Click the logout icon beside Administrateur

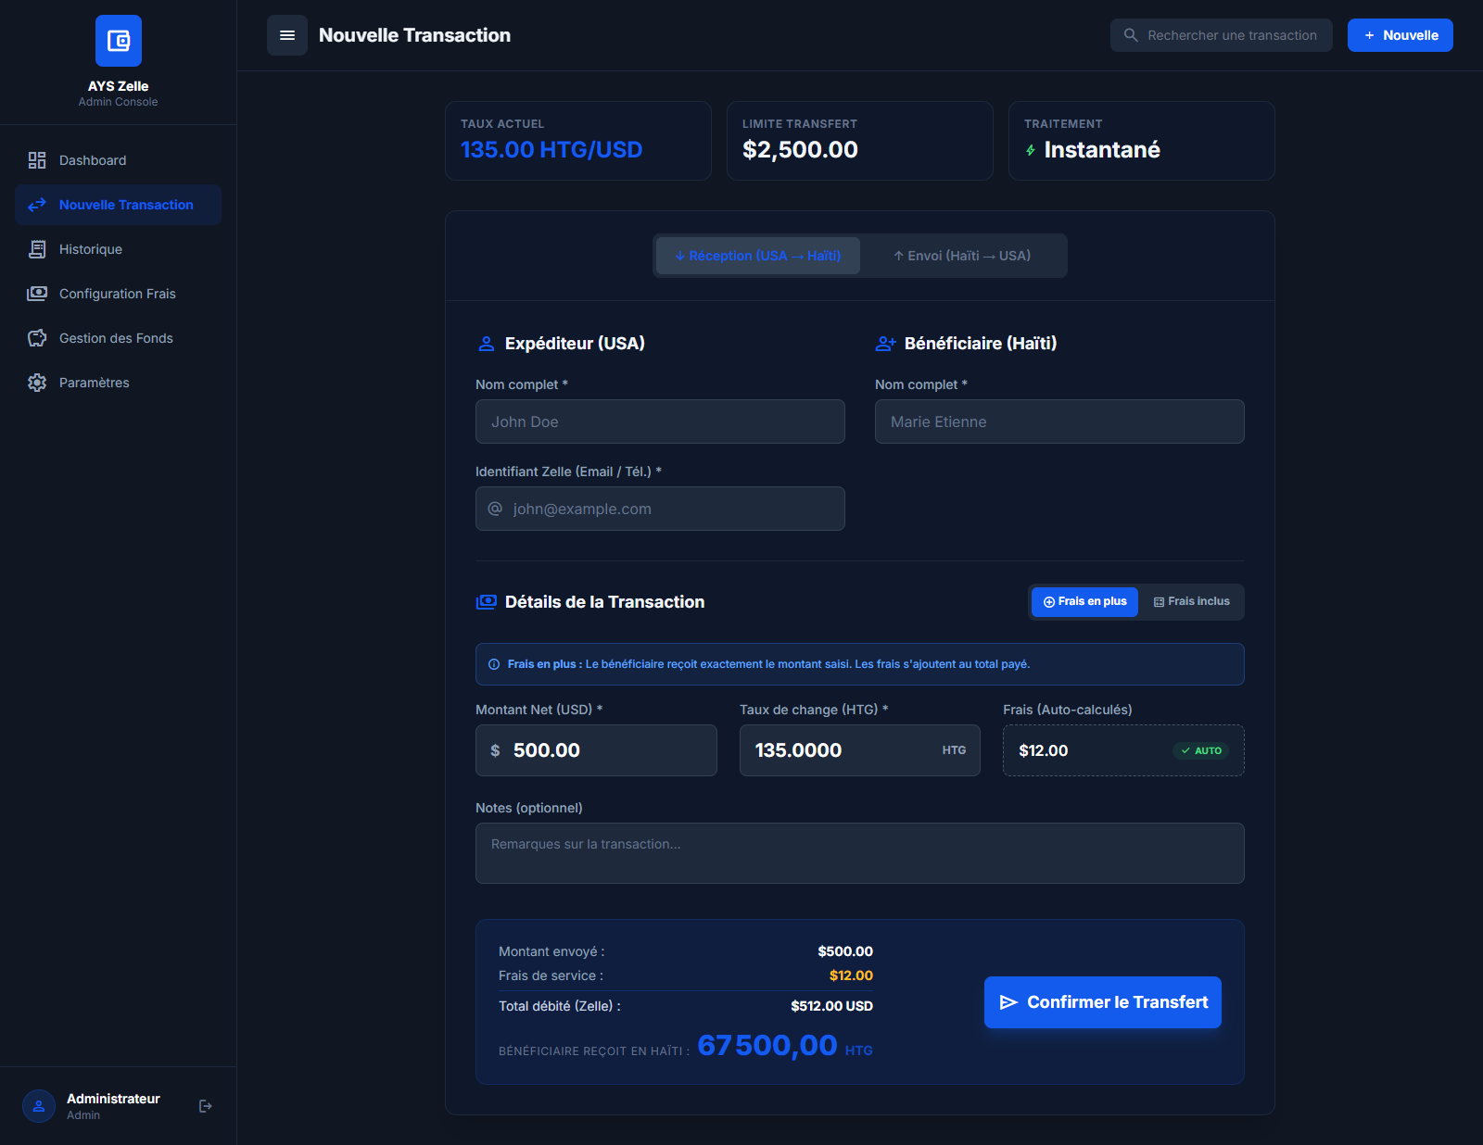tap(206, 1106)
